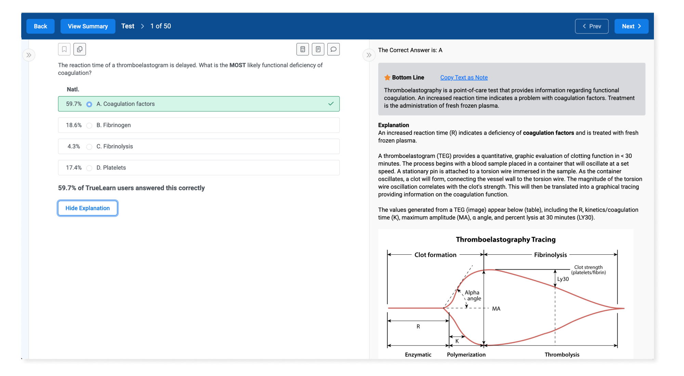
Task: Click Back button to return
Action: pos(40,26)
